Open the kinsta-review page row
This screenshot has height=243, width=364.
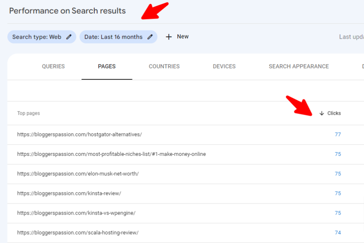69,193
